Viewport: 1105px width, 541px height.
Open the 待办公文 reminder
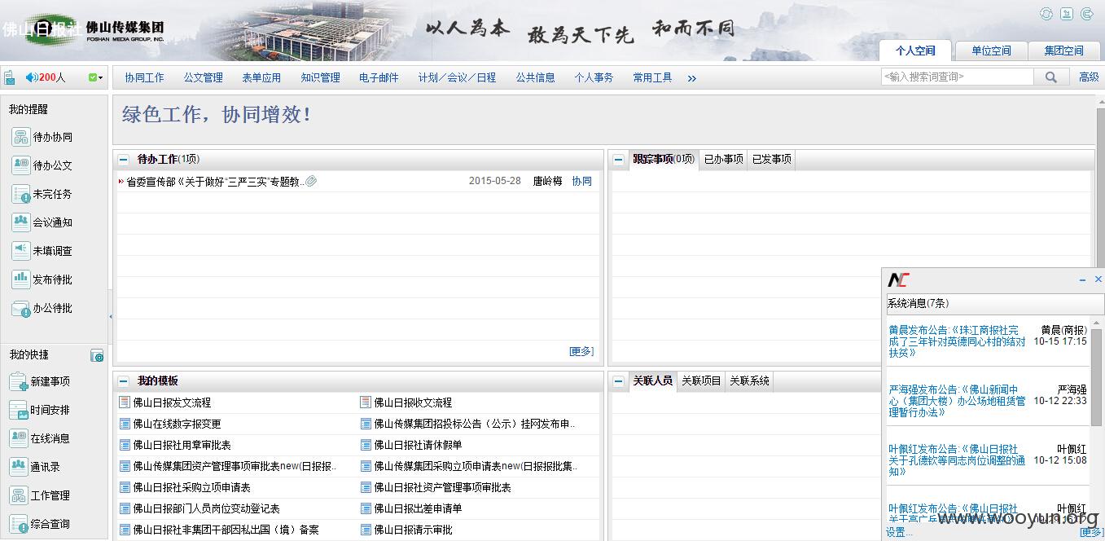pyautogui.click(x=43, y=165)
